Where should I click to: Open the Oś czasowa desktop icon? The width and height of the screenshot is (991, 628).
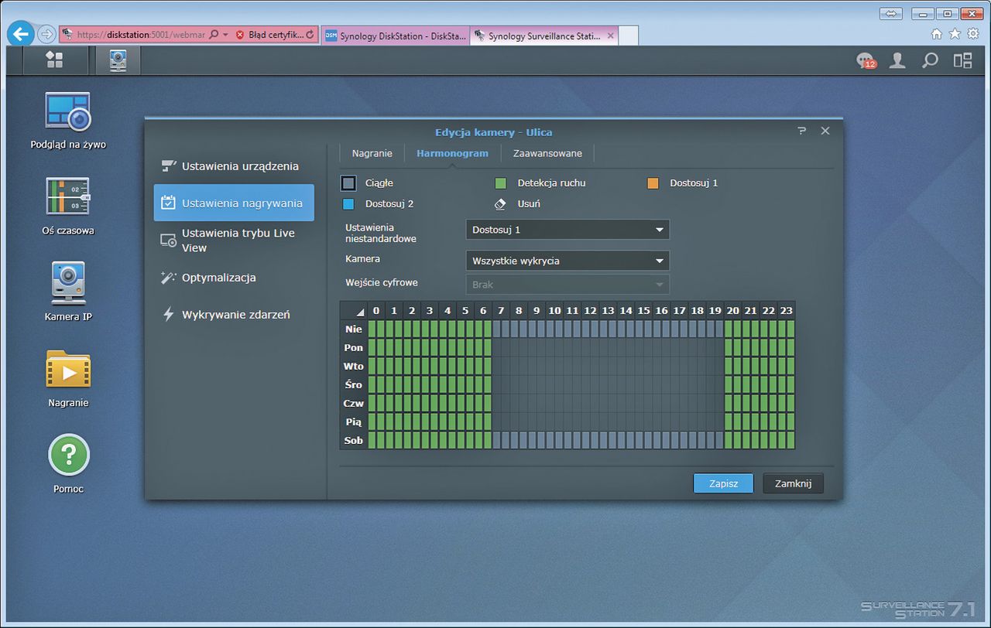pyautogui.click(x=68, y=196)
